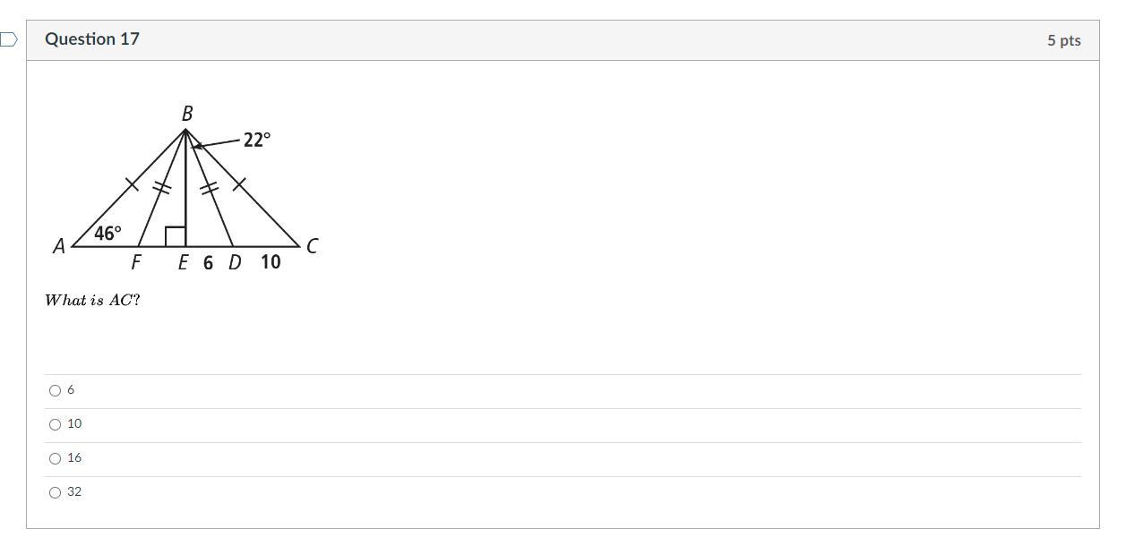Screen dimensions: 1143x554
Task: Click the segment length 10 between D and C
Action: [271, 262]
